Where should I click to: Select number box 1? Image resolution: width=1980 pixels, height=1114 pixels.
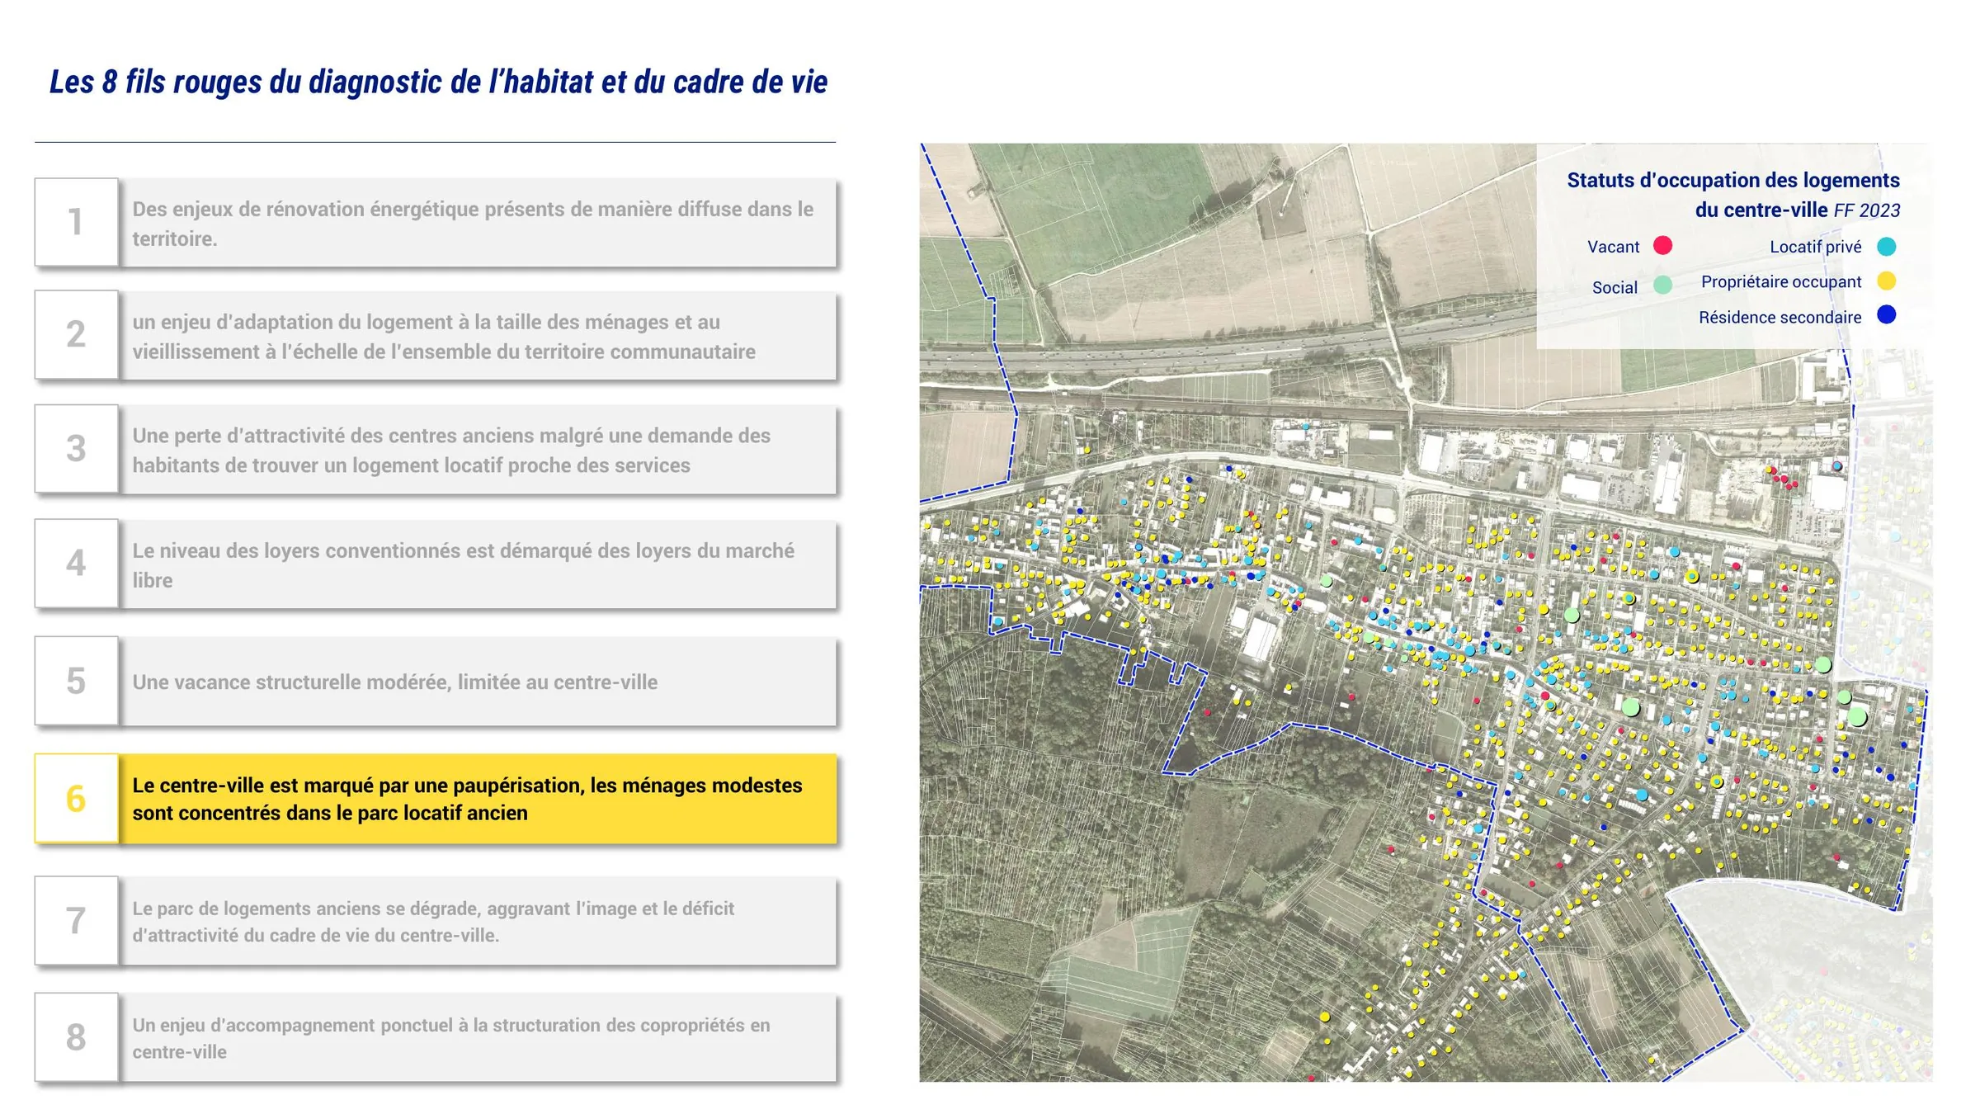76,222
